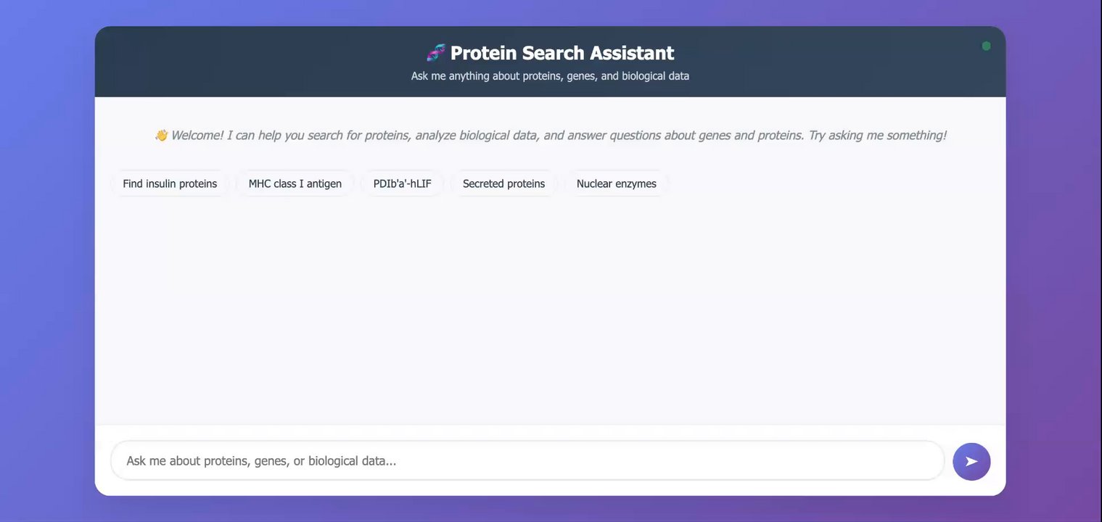Select the "Find insulin proteins" suggestion
This screenshot has width=1102, height=522.
click(x=170, y=184)
